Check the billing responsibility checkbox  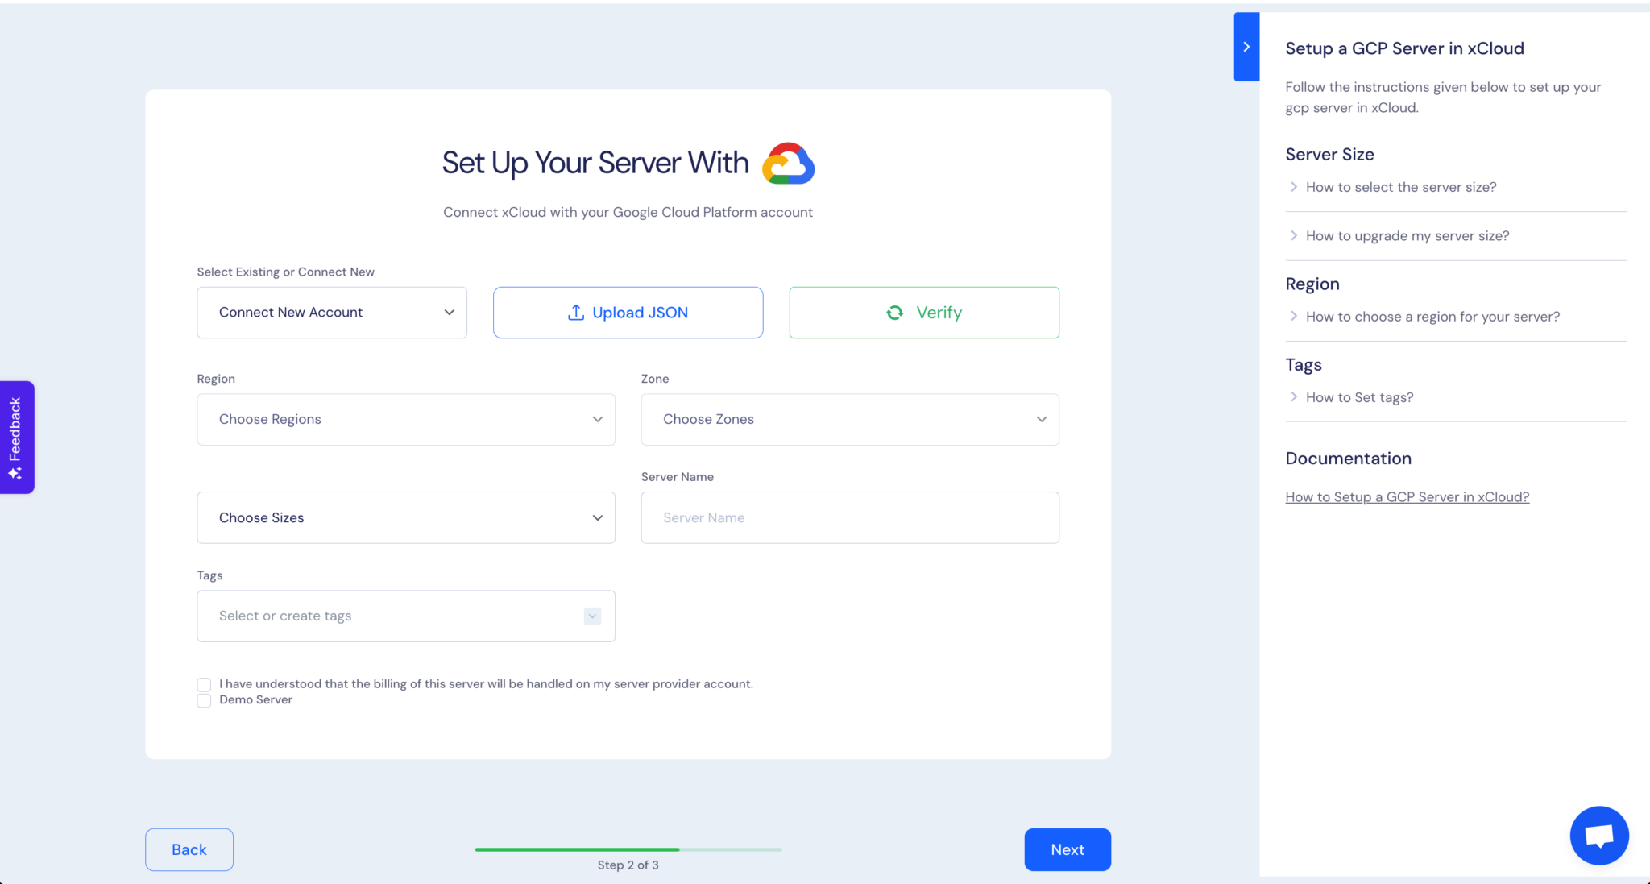tap(204, 683)
